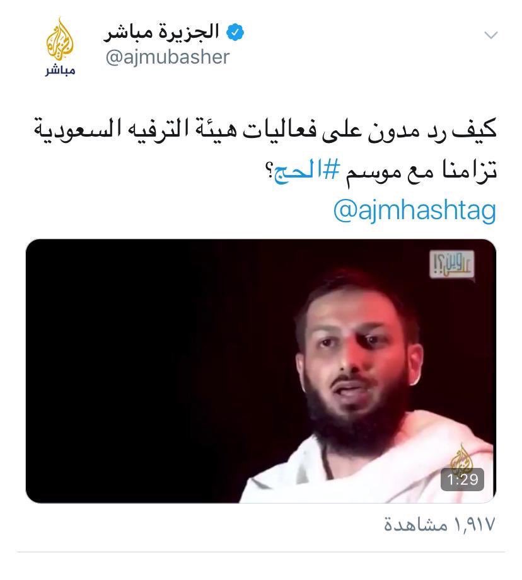Play the embedded tweet video
This screenshot has width=522, height=580.
click(260, 371)
